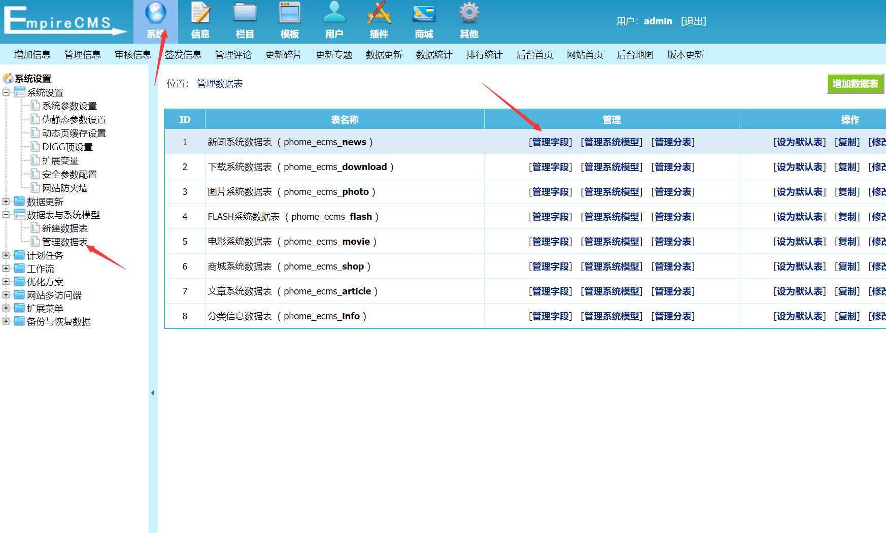Expand the 扩展菜单 tree node
Image resolution: width=886 pixels, height=533 pixels.
pos(6,308)
